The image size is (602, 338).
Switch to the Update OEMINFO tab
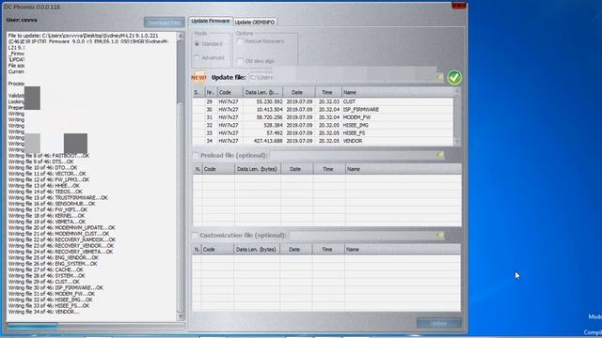click(x=255, y=23)
